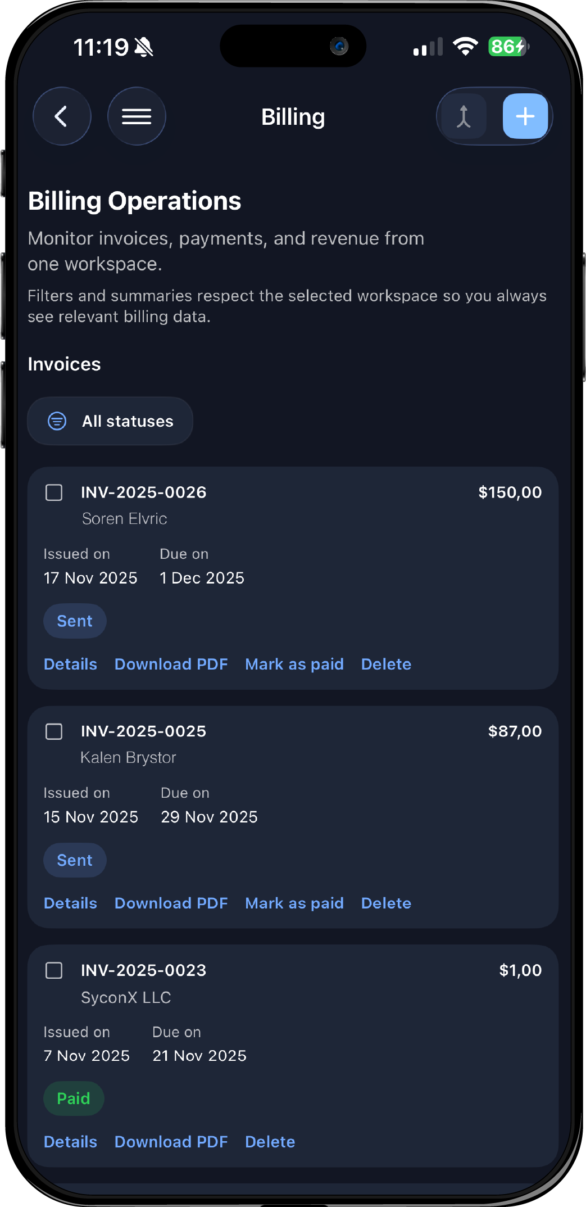Delete the SyconX LLC invoice
Viewport: 586px width, 1207px height.
[270, 1142]
